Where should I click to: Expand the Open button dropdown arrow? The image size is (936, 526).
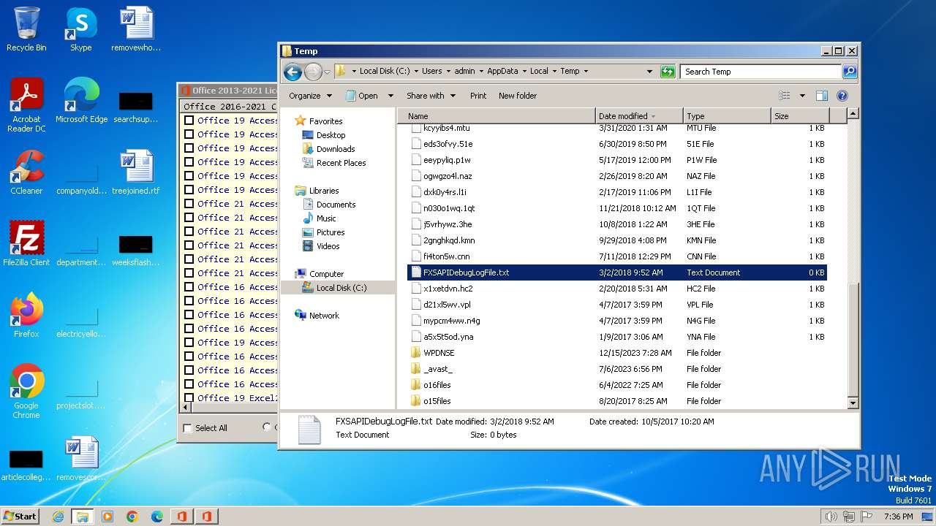(x=390, y=96)
